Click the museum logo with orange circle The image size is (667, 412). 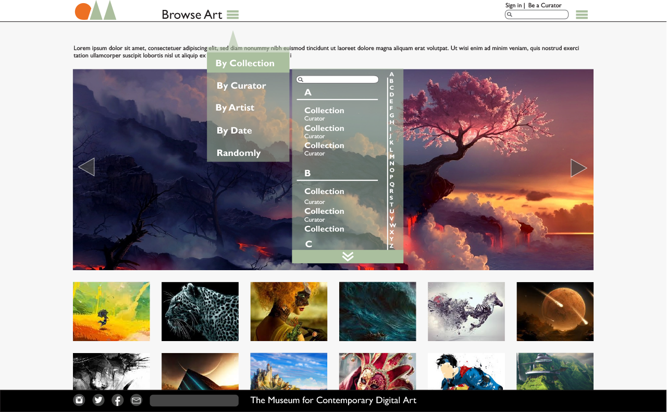point(95,10)
